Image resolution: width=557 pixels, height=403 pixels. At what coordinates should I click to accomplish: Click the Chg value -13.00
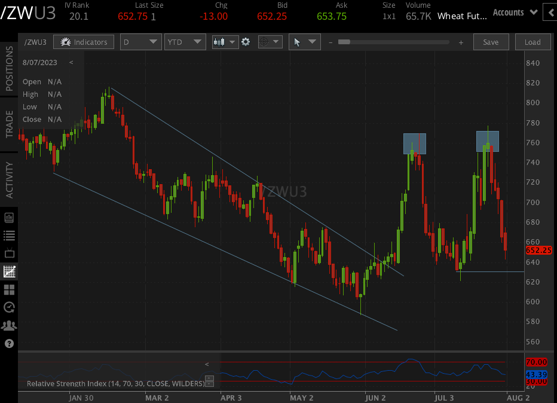click(x=213, y=16)
